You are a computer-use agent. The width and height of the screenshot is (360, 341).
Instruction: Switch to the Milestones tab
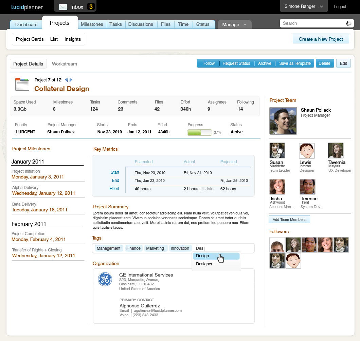92,24
